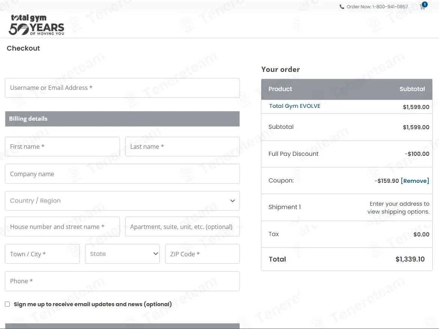Screen dimensions: 439x329
Task: Focus the Town / City field
Action: (42, 254)
